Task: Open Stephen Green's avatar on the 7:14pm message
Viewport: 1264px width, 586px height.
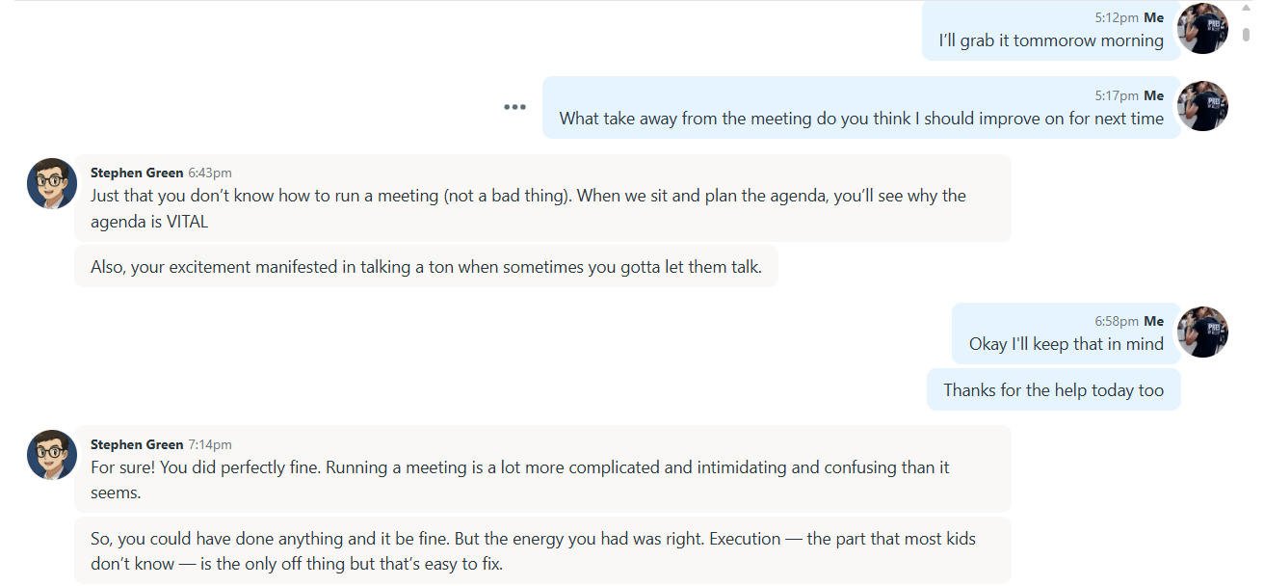Action: (x=52, y=455)
